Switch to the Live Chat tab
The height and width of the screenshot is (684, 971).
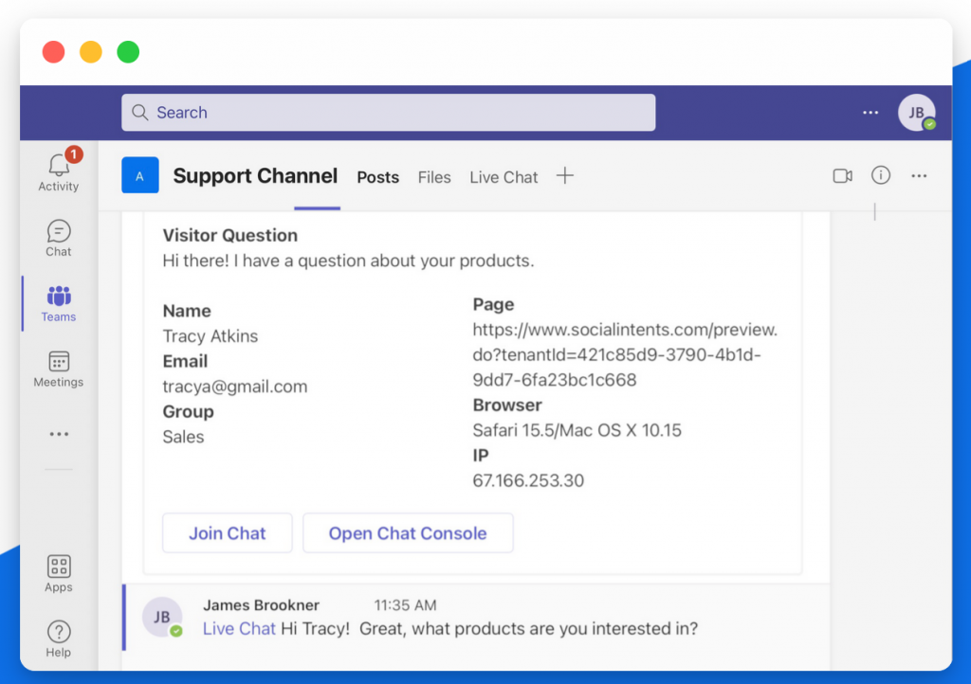pyautogui.click(x=504, y=177)
